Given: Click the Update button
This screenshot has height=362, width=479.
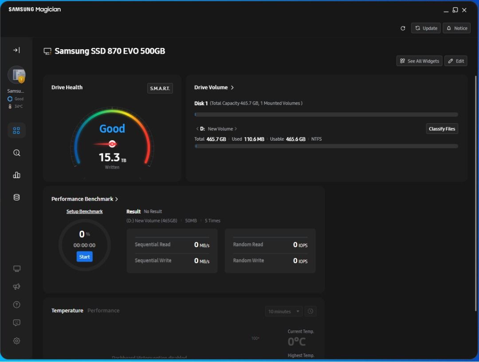Looking at the screenshot, I should pyautogui.click(x=426, y=28).
